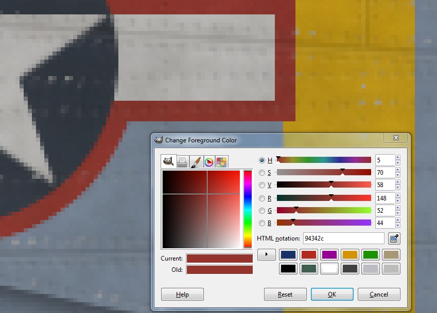Click inside the saturation-value color square
Viewport: 437px width, 313px height.
pos(201,209)
